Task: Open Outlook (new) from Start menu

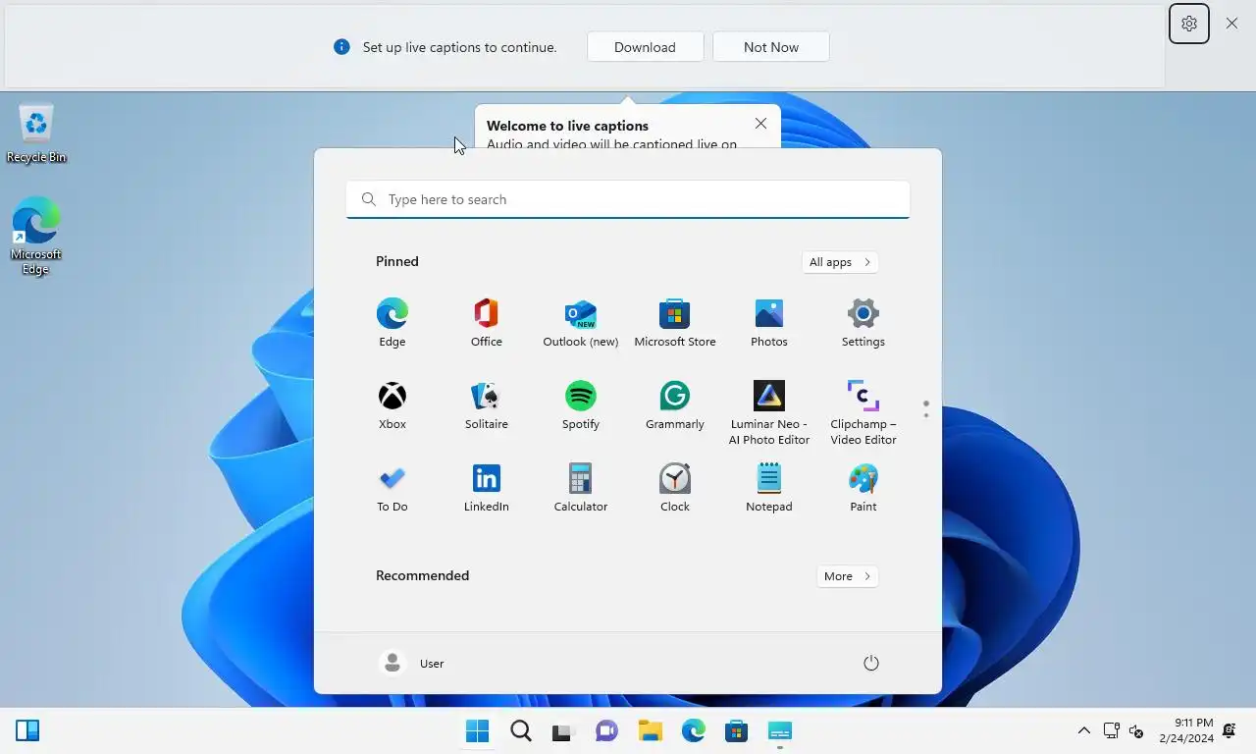Action: tap(580, 323)
